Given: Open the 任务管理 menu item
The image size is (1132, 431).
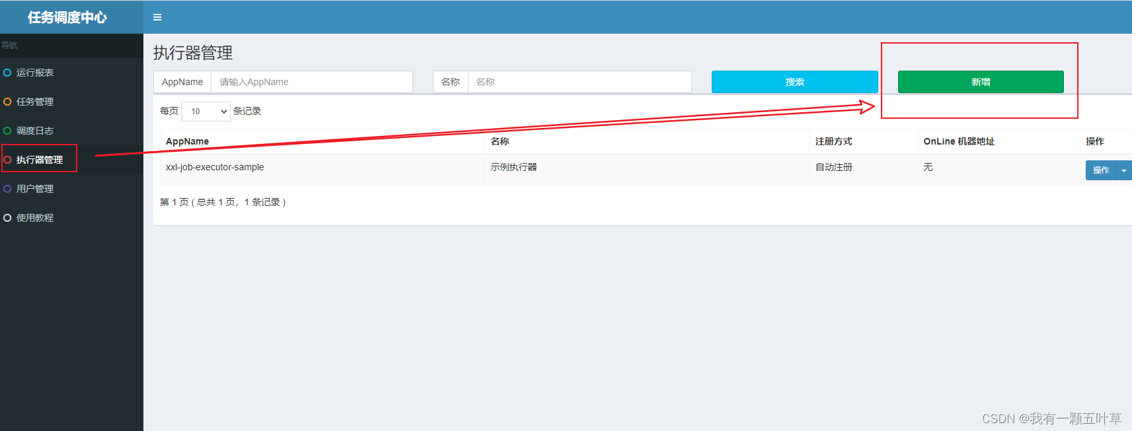Looking at the screenshot, I should (x=71, y=102).
